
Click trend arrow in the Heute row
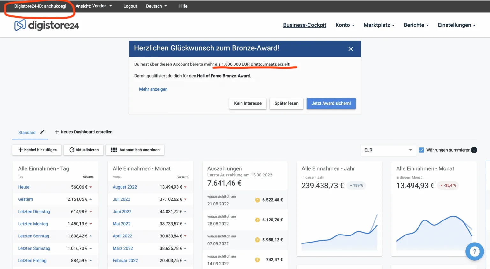91,187
